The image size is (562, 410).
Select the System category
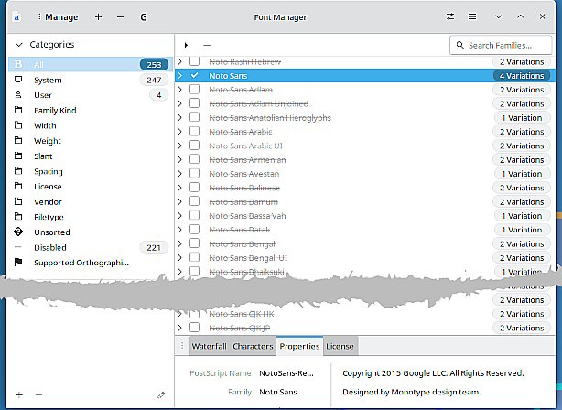pos(48,80)
